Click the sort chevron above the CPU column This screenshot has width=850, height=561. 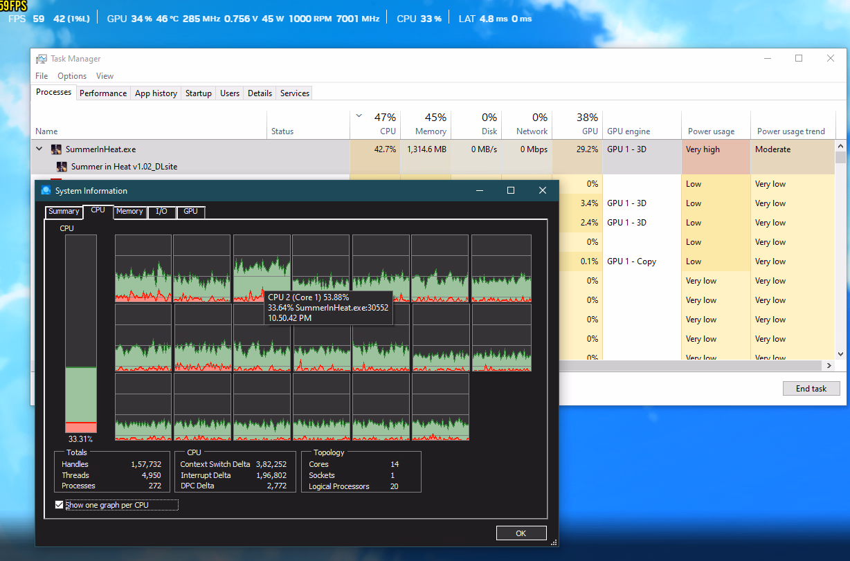[359, 116]
